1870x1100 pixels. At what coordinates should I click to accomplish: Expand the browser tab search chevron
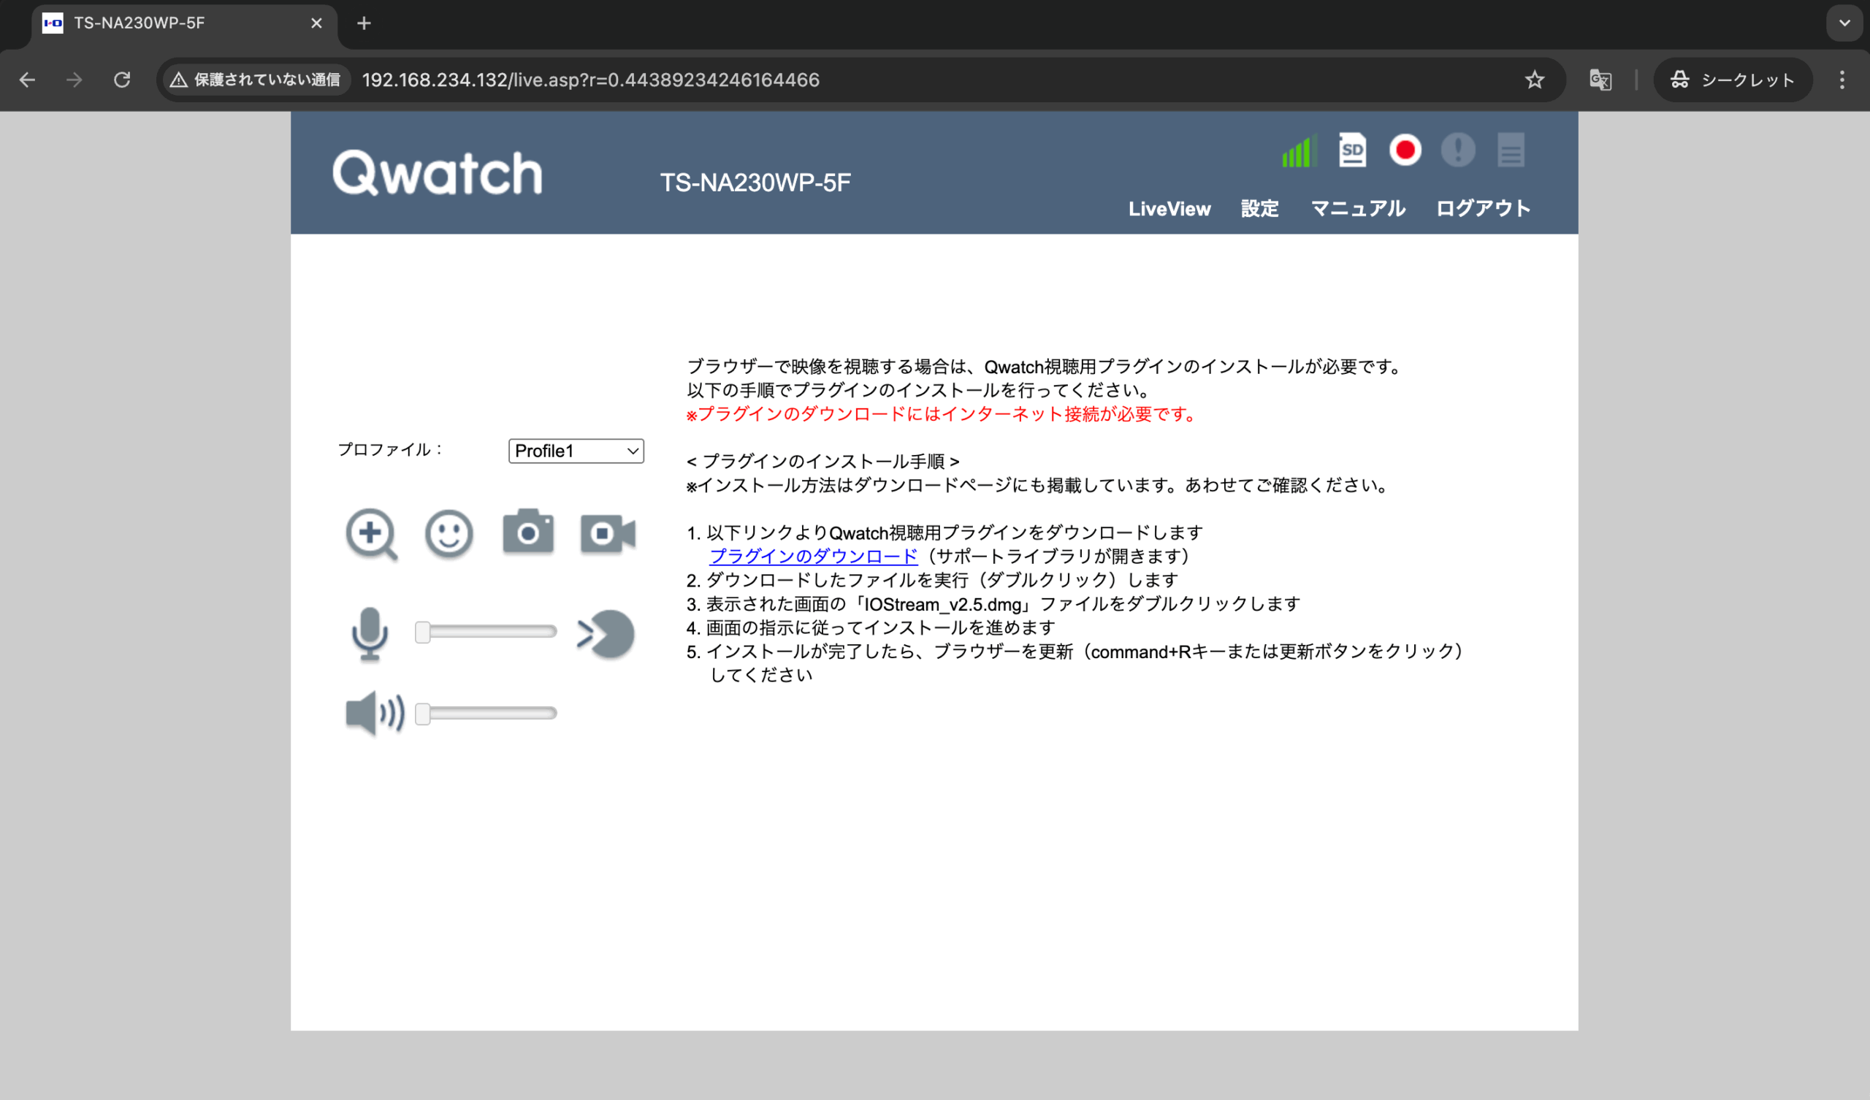pos(1844,23)
